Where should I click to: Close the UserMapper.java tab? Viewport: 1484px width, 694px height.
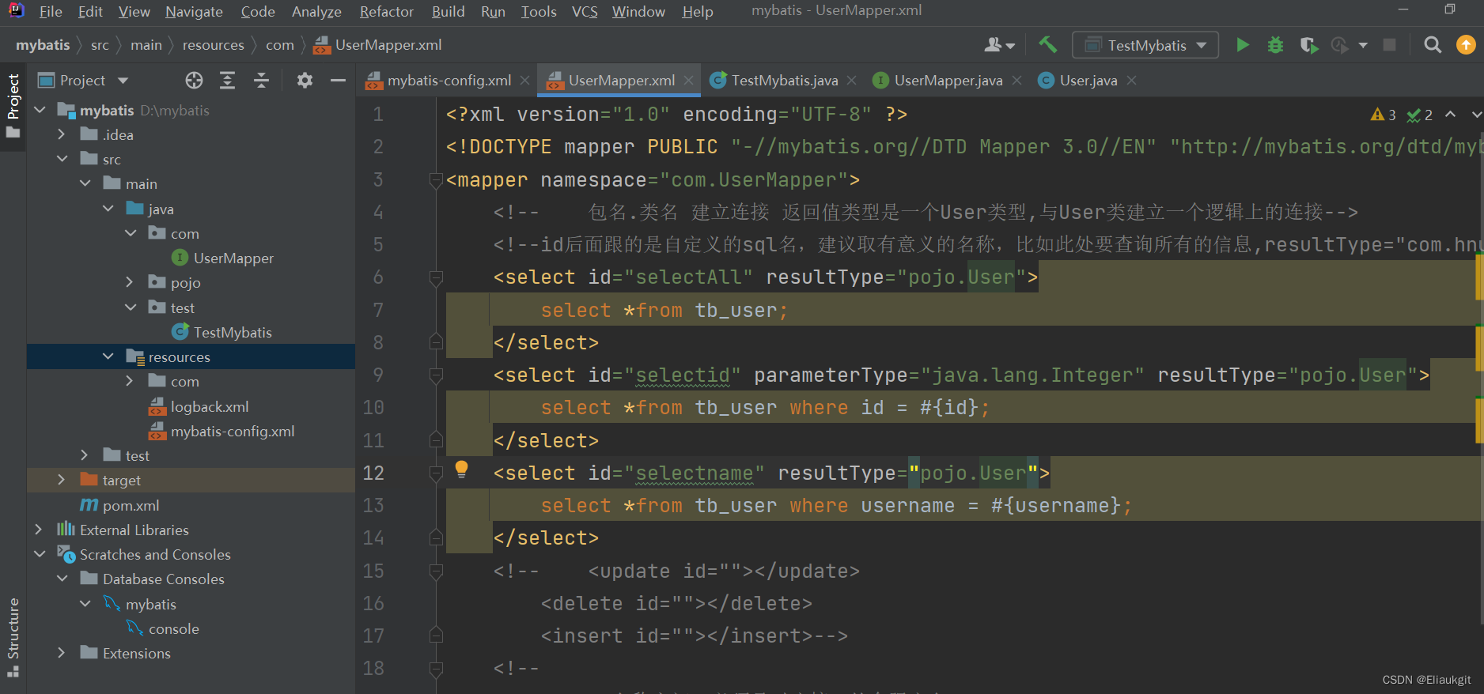(x=1016, y=81)
